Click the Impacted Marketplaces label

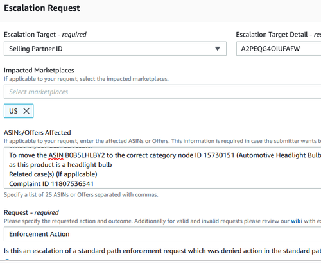coord(39,71)
